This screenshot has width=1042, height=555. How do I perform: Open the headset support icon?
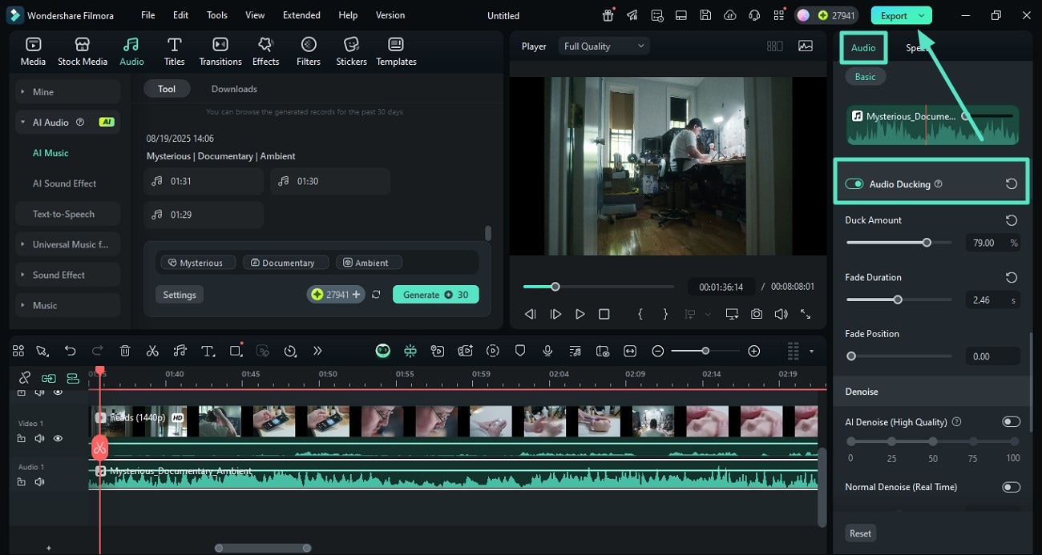[754, 15]
